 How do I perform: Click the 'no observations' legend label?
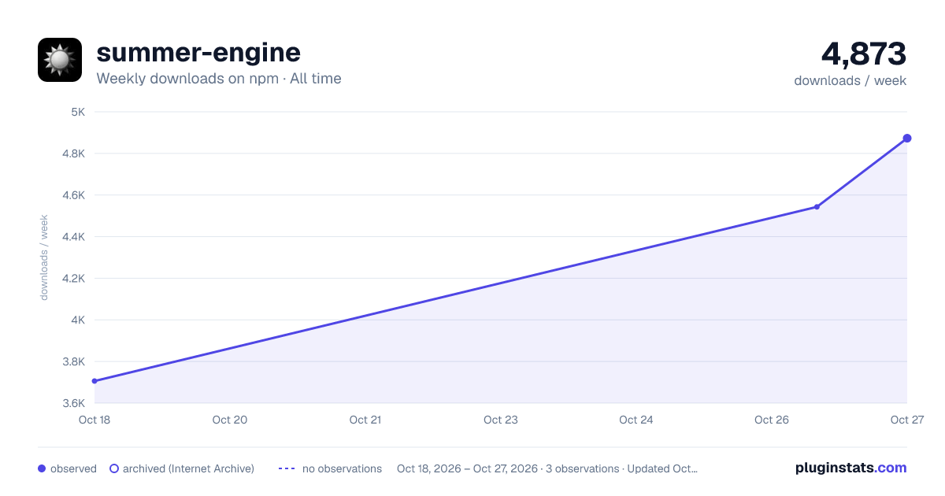(x=342, y=468)
